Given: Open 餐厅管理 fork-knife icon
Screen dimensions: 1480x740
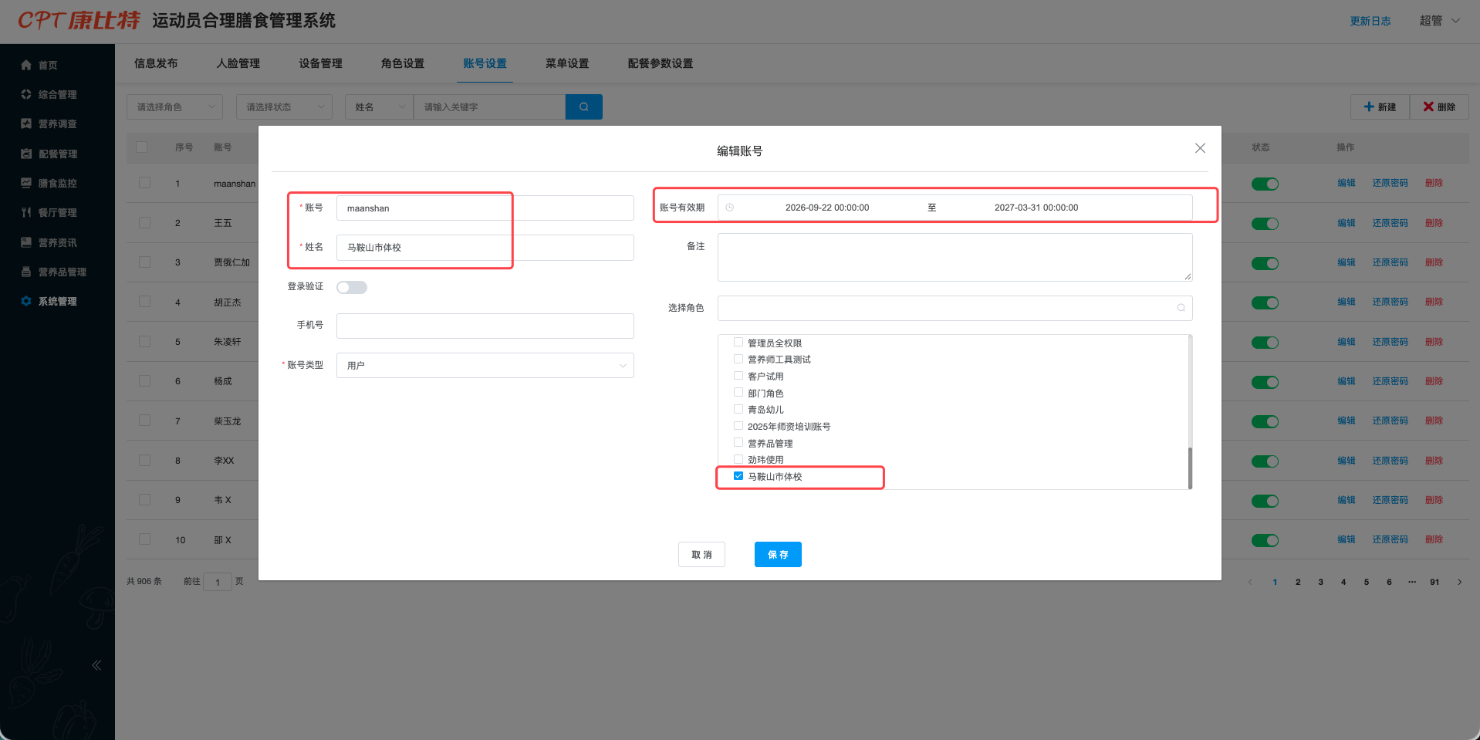Looking at the screenshot, I should pos(26,212).
